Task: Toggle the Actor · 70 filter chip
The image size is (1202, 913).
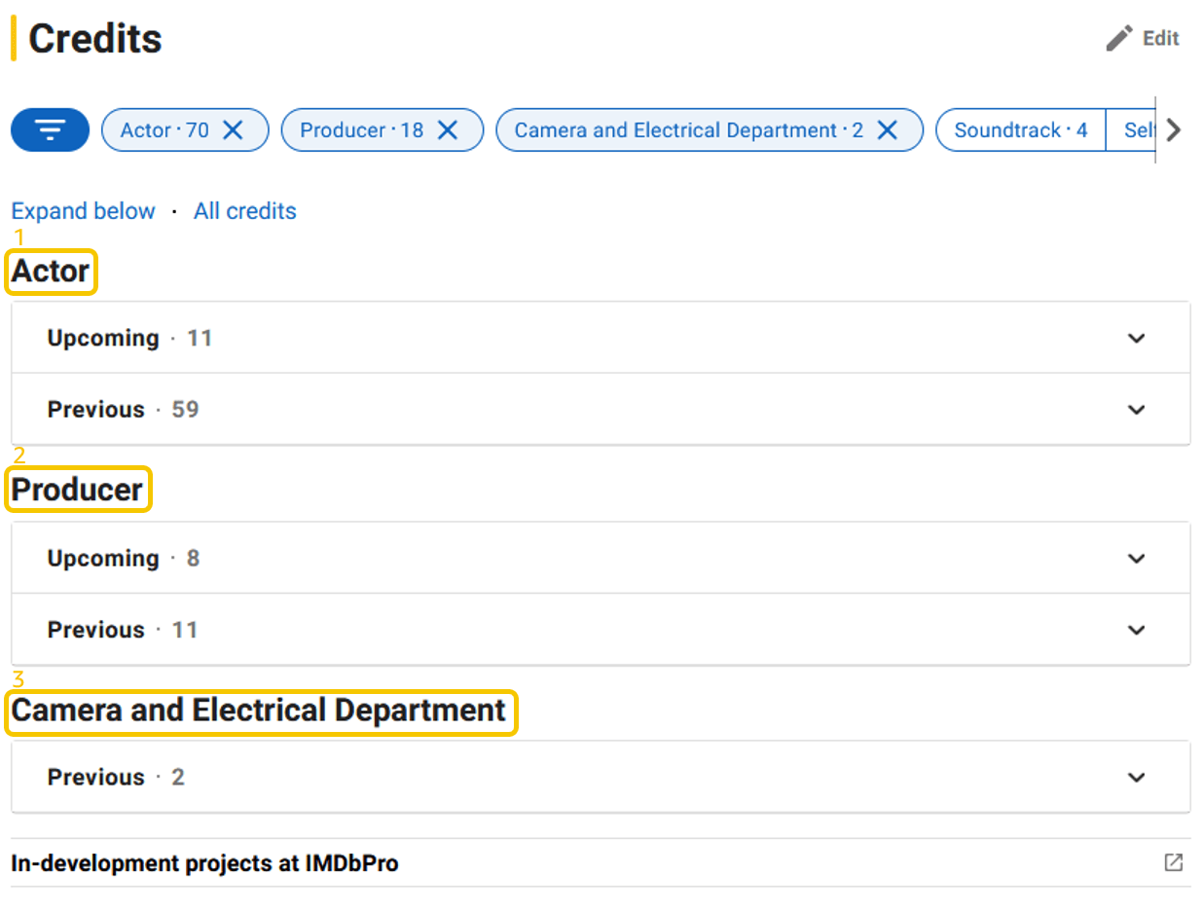Action: pos(164,130)
